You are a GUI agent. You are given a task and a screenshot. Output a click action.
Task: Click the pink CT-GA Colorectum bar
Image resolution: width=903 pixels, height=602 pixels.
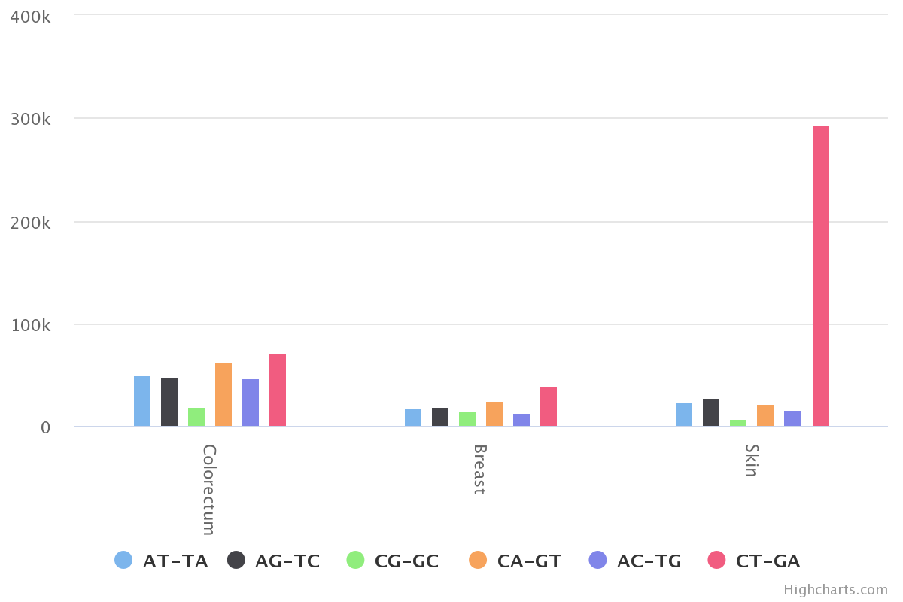tap(278, 390)
